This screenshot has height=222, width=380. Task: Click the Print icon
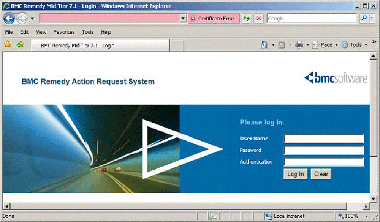point(299,45)
